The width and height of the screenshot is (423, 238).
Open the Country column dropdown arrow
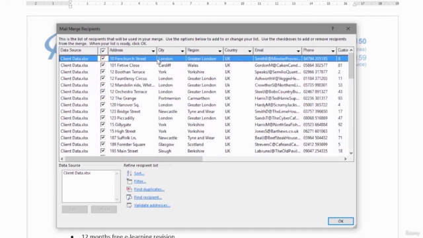[x=250, y=51]
